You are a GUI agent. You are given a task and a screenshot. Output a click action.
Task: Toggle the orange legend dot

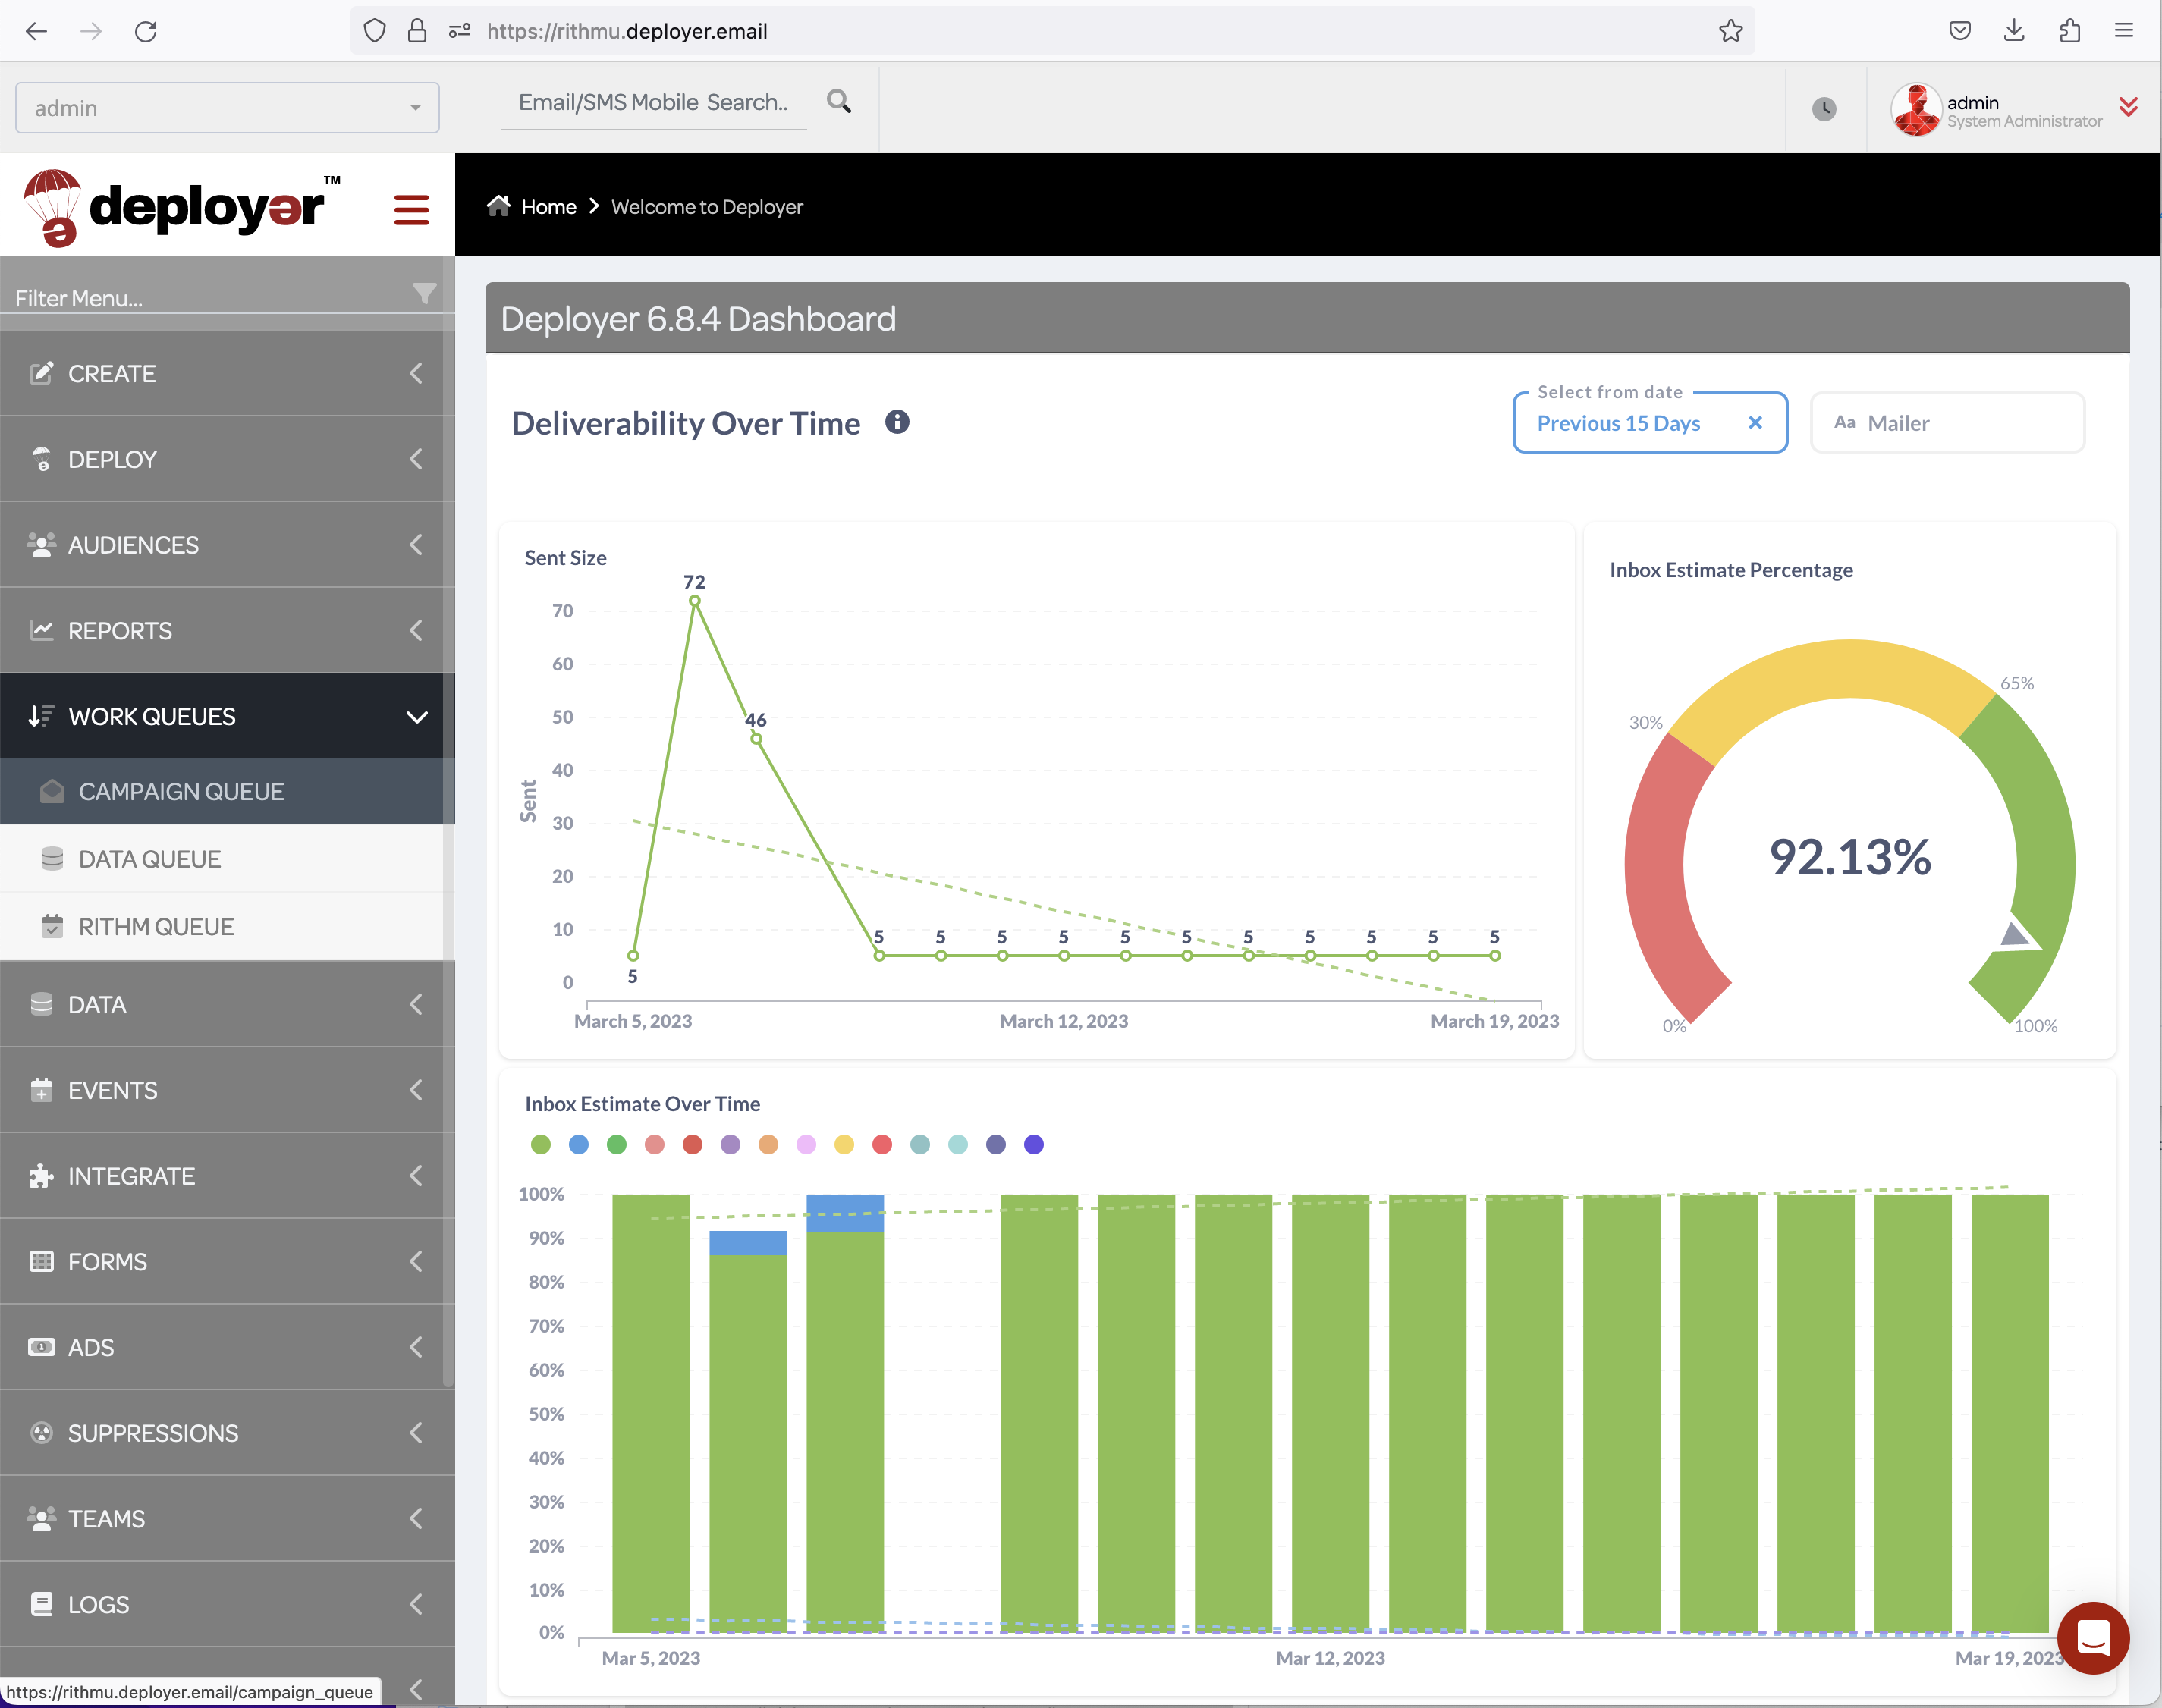pos(768,1144)
